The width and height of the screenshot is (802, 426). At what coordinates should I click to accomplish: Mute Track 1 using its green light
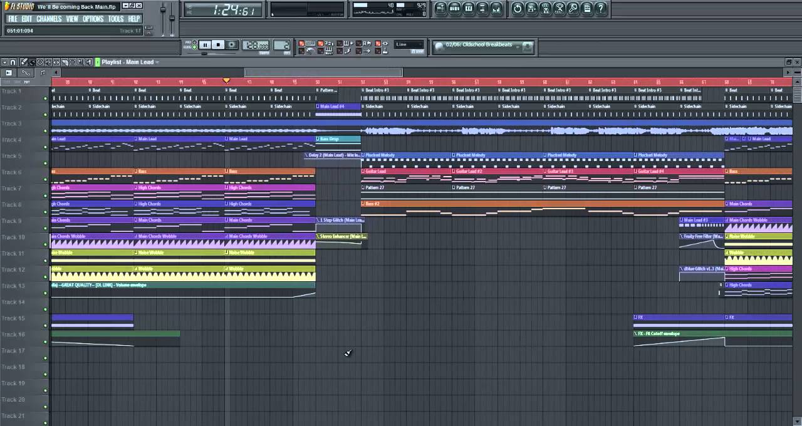(x=45, y=98)
